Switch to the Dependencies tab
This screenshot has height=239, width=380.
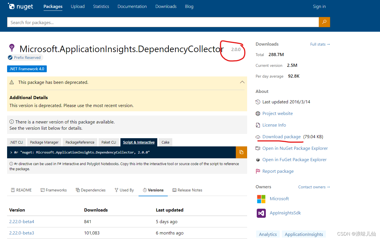pyautogui.click(x=91, y=190)
